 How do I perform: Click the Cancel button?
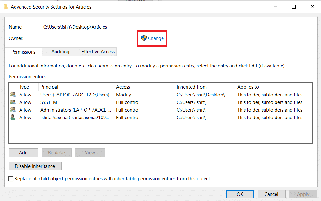pos(271,194)
